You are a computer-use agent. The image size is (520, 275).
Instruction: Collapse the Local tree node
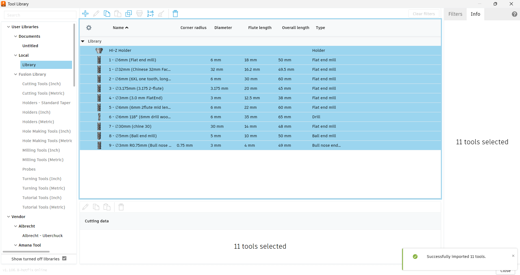point(16,55)
